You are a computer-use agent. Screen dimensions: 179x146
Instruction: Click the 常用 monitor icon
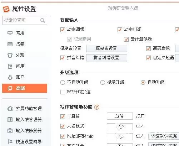[x=10, y=33]
